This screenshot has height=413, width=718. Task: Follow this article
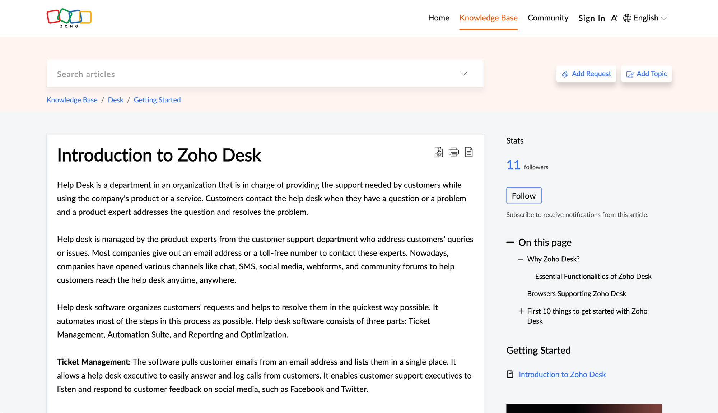[x=524, y=196]
